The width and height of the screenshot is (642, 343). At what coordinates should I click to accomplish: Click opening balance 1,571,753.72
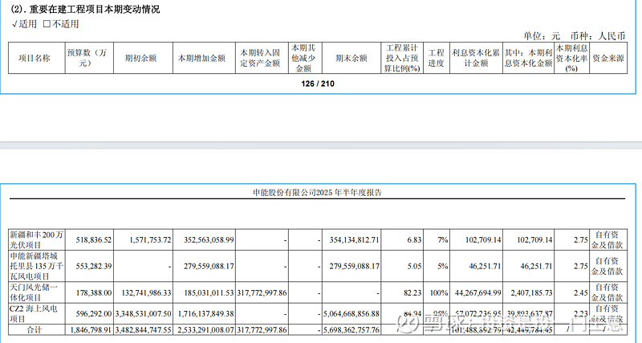point(150,239)
